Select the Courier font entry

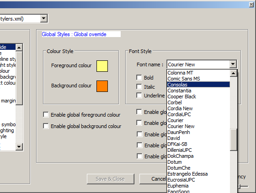click(198, 120)
